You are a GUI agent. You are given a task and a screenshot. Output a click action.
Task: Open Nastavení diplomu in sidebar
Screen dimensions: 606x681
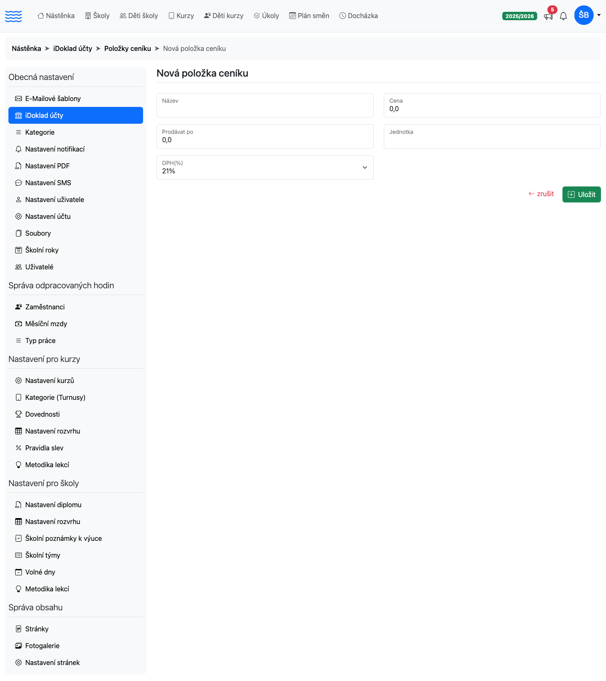(76, 505)
